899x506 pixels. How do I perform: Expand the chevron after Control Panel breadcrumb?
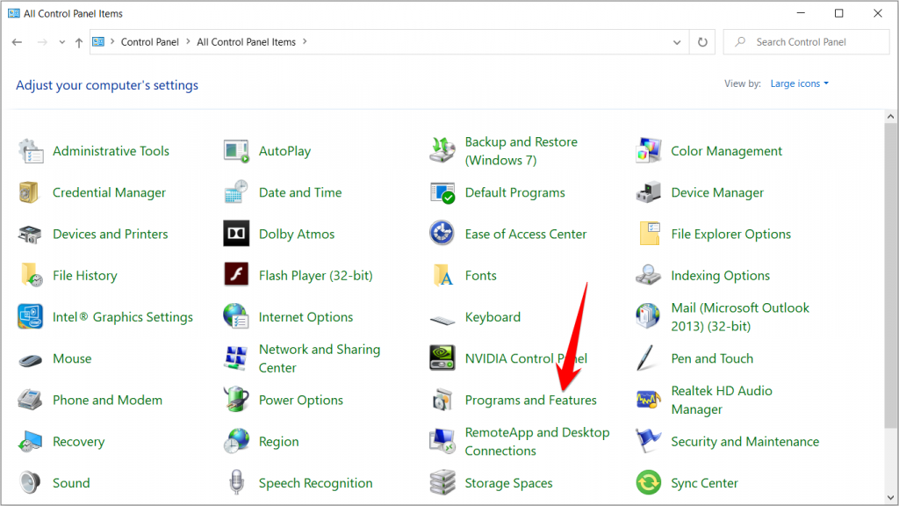tap(188, 42)
